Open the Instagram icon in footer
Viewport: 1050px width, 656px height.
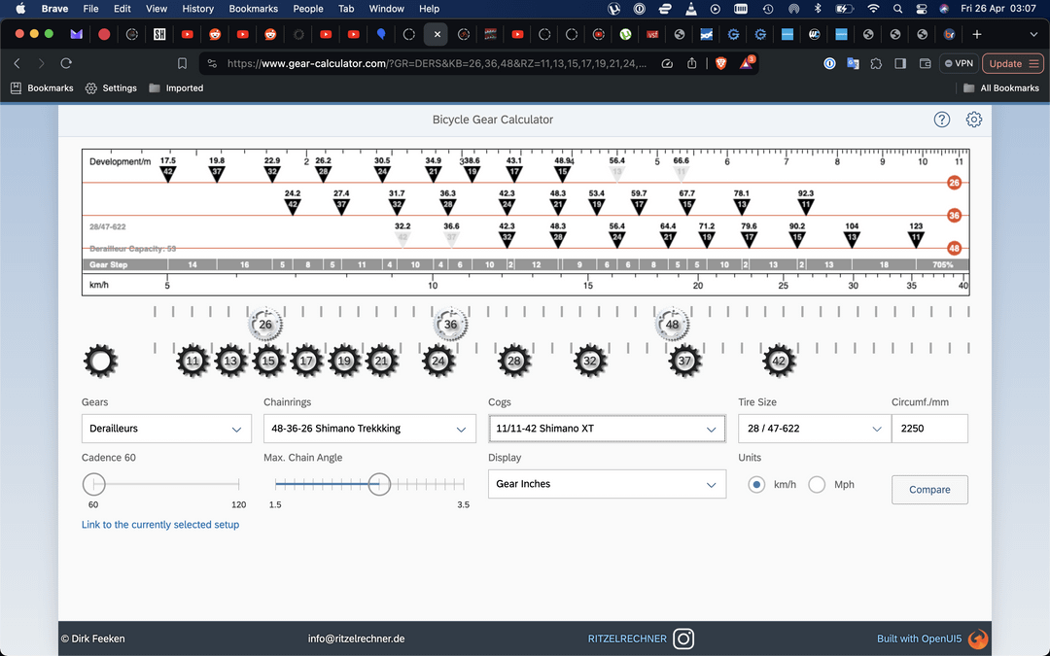[x=683, y=639]
